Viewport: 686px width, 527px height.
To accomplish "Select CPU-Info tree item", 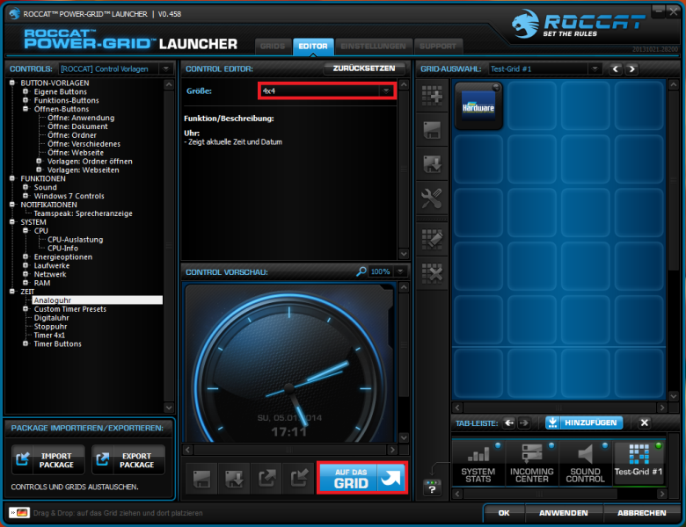I will (x=63, y=249).
